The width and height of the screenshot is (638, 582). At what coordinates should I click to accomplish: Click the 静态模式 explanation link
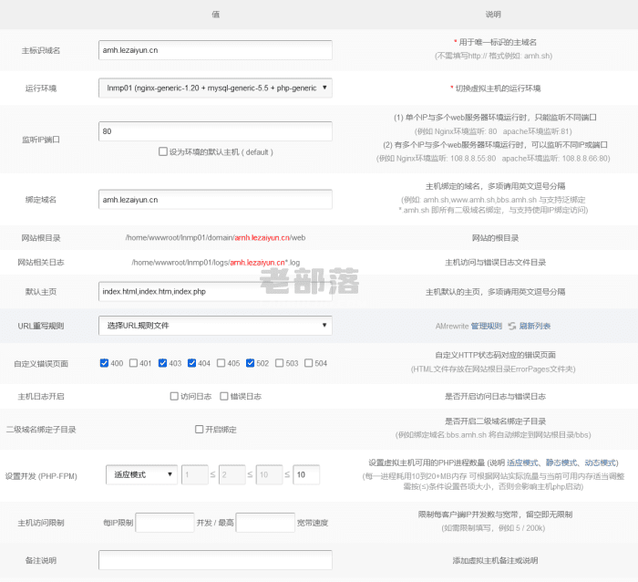(x=561, y=462)
